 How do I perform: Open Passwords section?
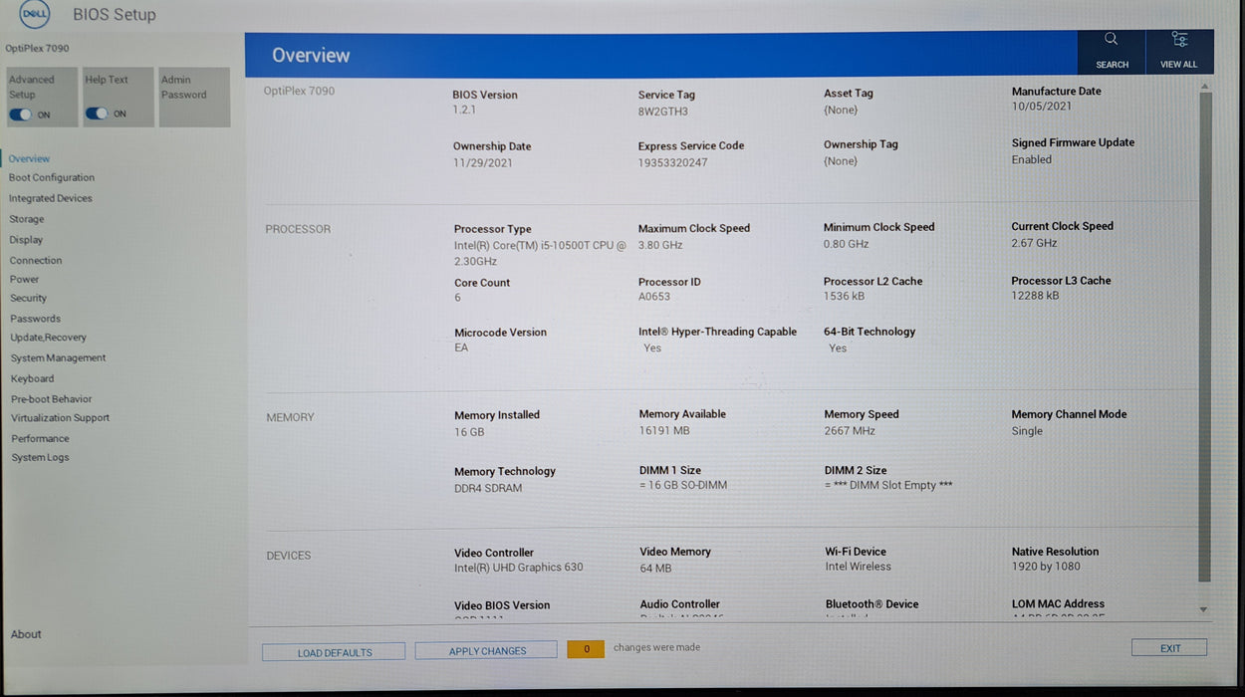click(x=36, y=319)
